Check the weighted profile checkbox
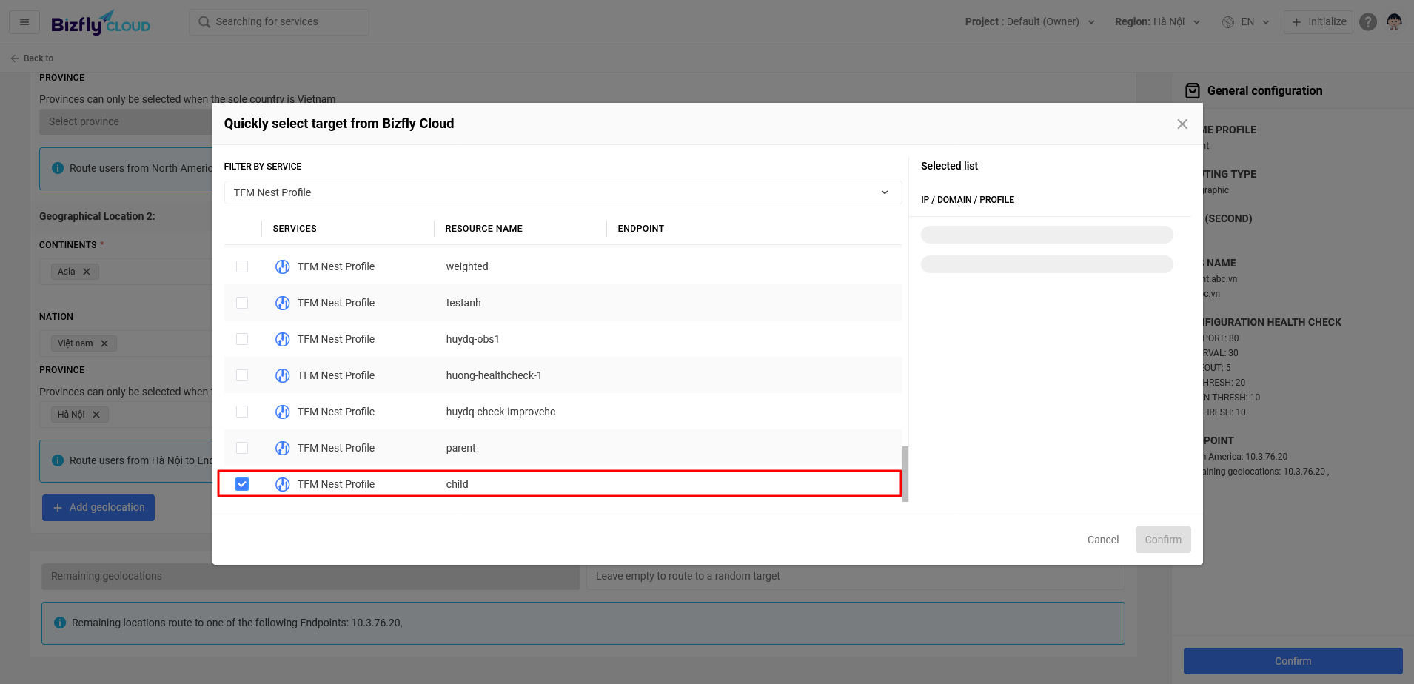The height and width of the screenshot is (684, 1414). coord(242,266)
